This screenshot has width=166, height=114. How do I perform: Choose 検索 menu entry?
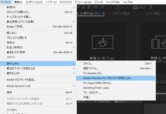(38, 92)
